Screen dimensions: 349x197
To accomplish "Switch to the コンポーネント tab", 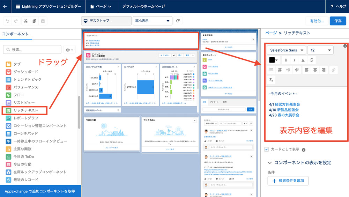I will [15, 34].
